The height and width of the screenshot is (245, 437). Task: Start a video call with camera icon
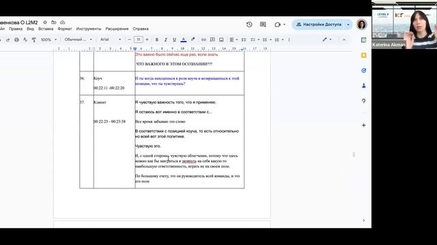pyautogui.click(x=277, y=24)
